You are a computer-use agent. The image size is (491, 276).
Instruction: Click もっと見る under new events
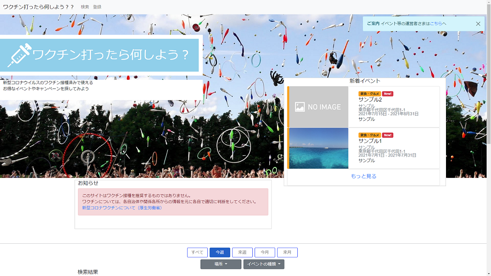(363, 177)
